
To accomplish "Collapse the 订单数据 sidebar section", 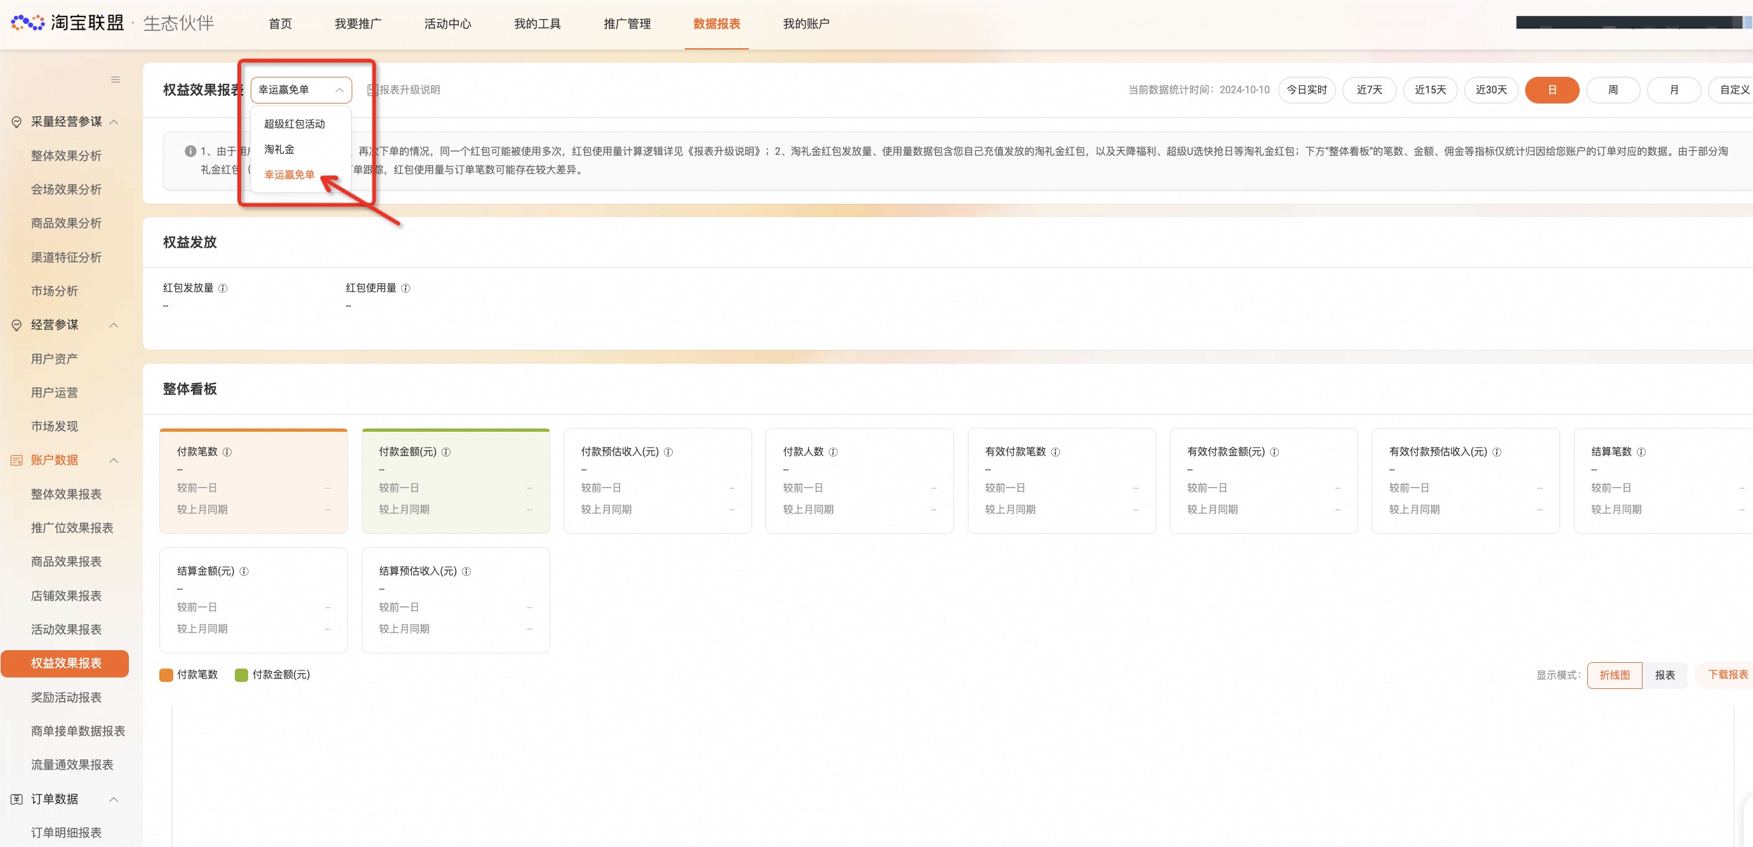I will (114, 799).
